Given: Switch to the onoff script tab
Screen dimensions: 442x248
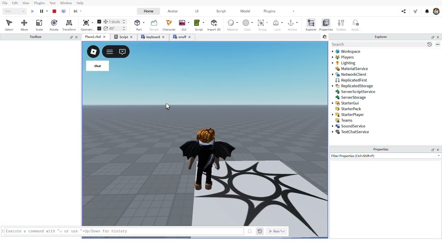Looking at the screenshot, I should tap(182, 37).
